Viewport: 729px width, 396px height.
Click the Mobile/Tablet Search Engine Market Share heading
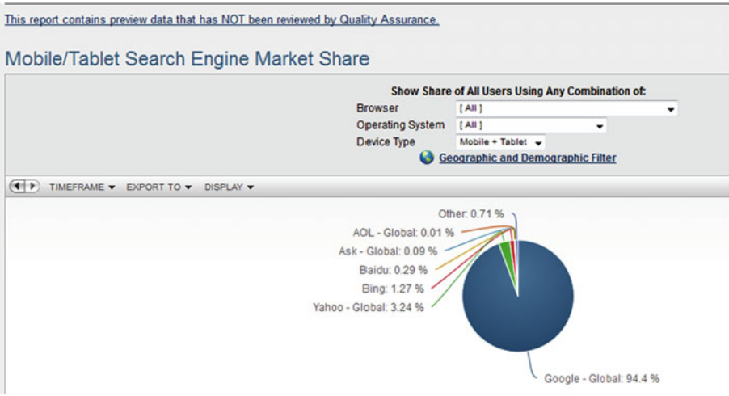coord(188,59)
